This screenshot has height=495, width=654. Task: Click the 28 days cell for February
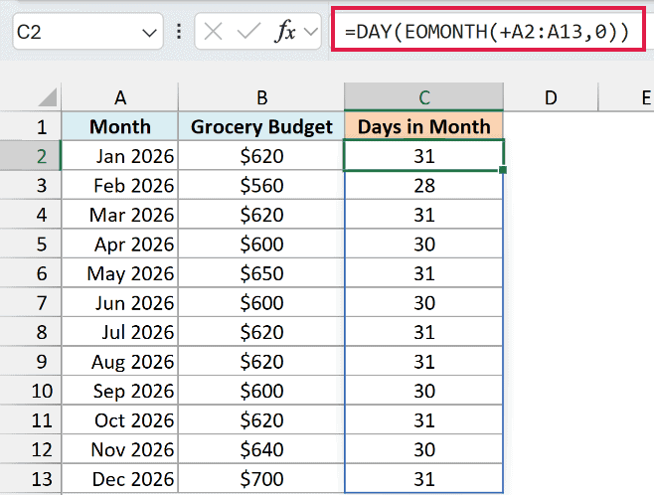click(423, 185)
